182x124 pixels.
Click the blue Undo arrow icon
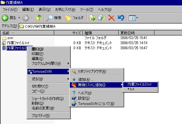[121, 18]
